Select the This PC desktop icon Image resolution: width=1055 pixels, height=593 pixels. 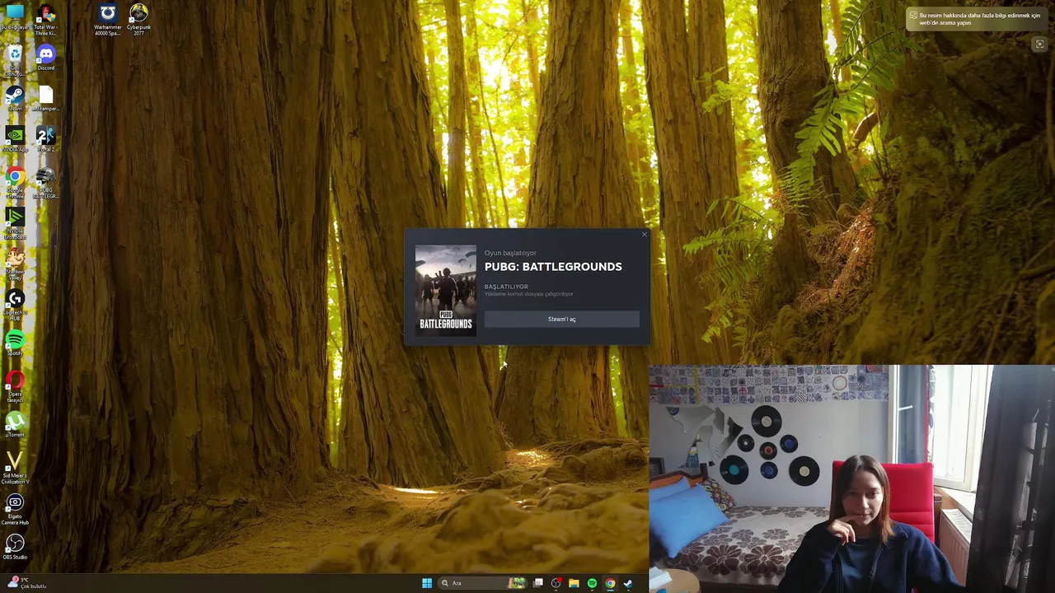pos(15,16)
